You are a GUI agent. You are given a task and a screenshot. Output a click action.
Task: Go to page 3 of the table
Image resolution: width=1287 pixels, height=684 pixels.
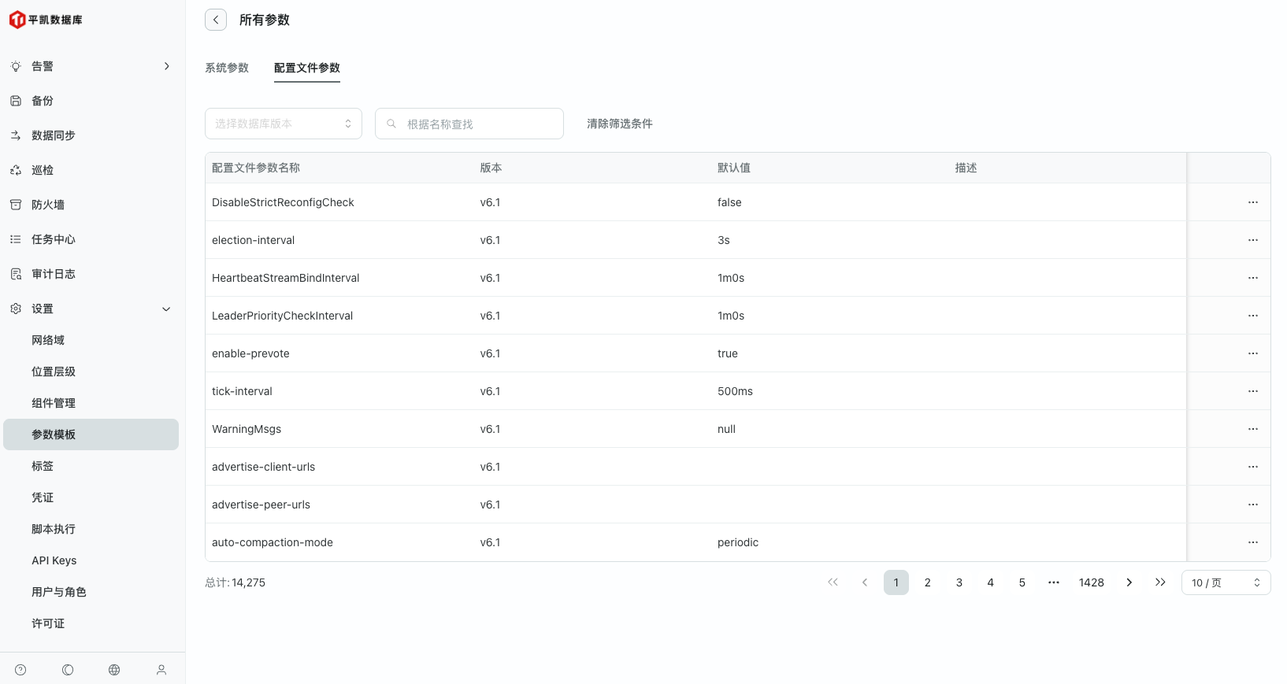click(x=959, y=582)
